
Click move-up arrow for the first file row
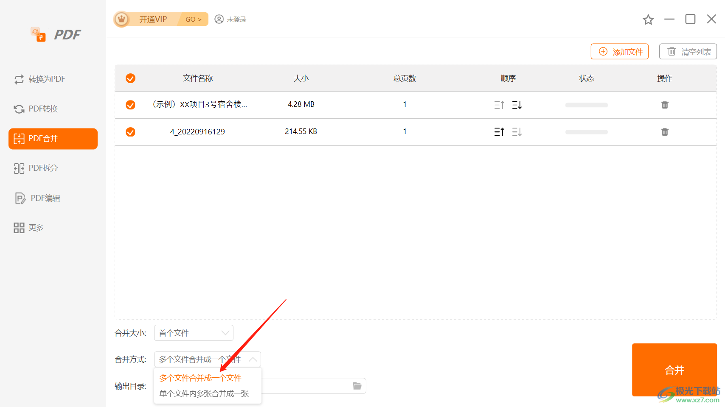(499, 105)
